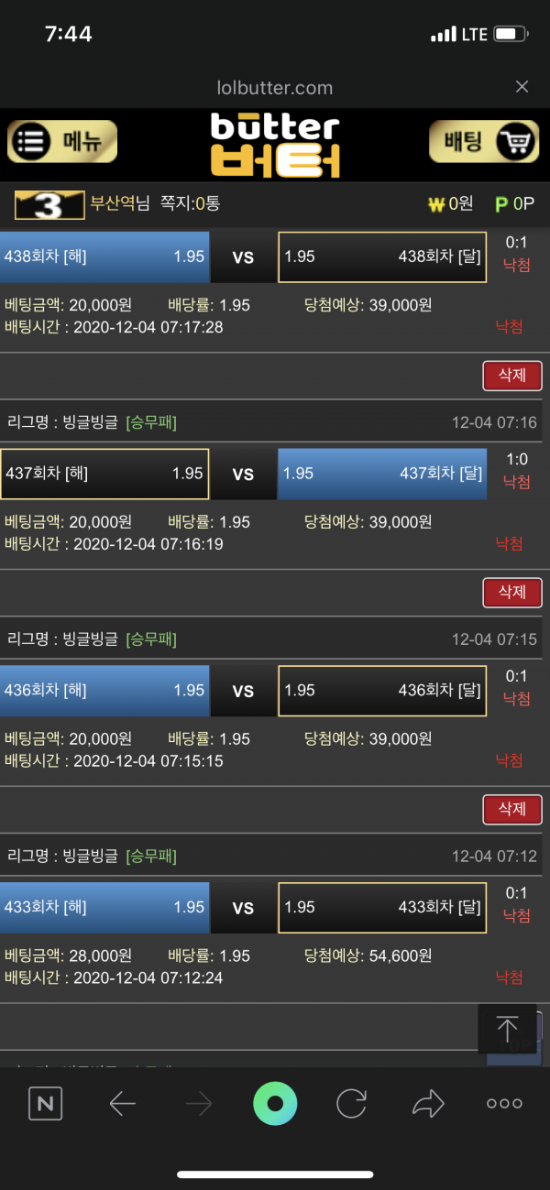The image size is (550, 1190).
Task: Delete the 437회차 bet record
Action: tap(511, 592)
